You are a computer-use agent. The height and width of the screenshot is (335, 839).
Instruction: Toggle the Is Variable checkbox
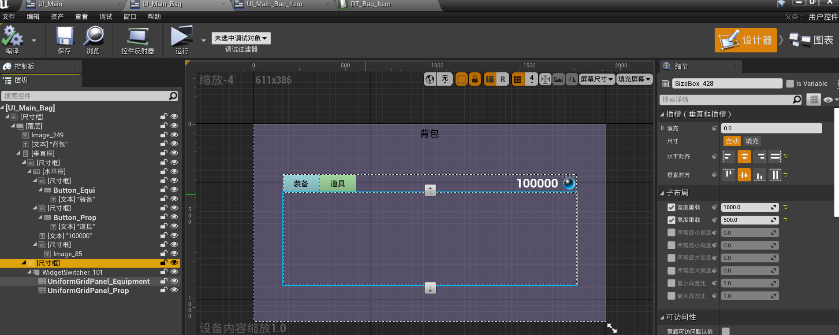790,84
